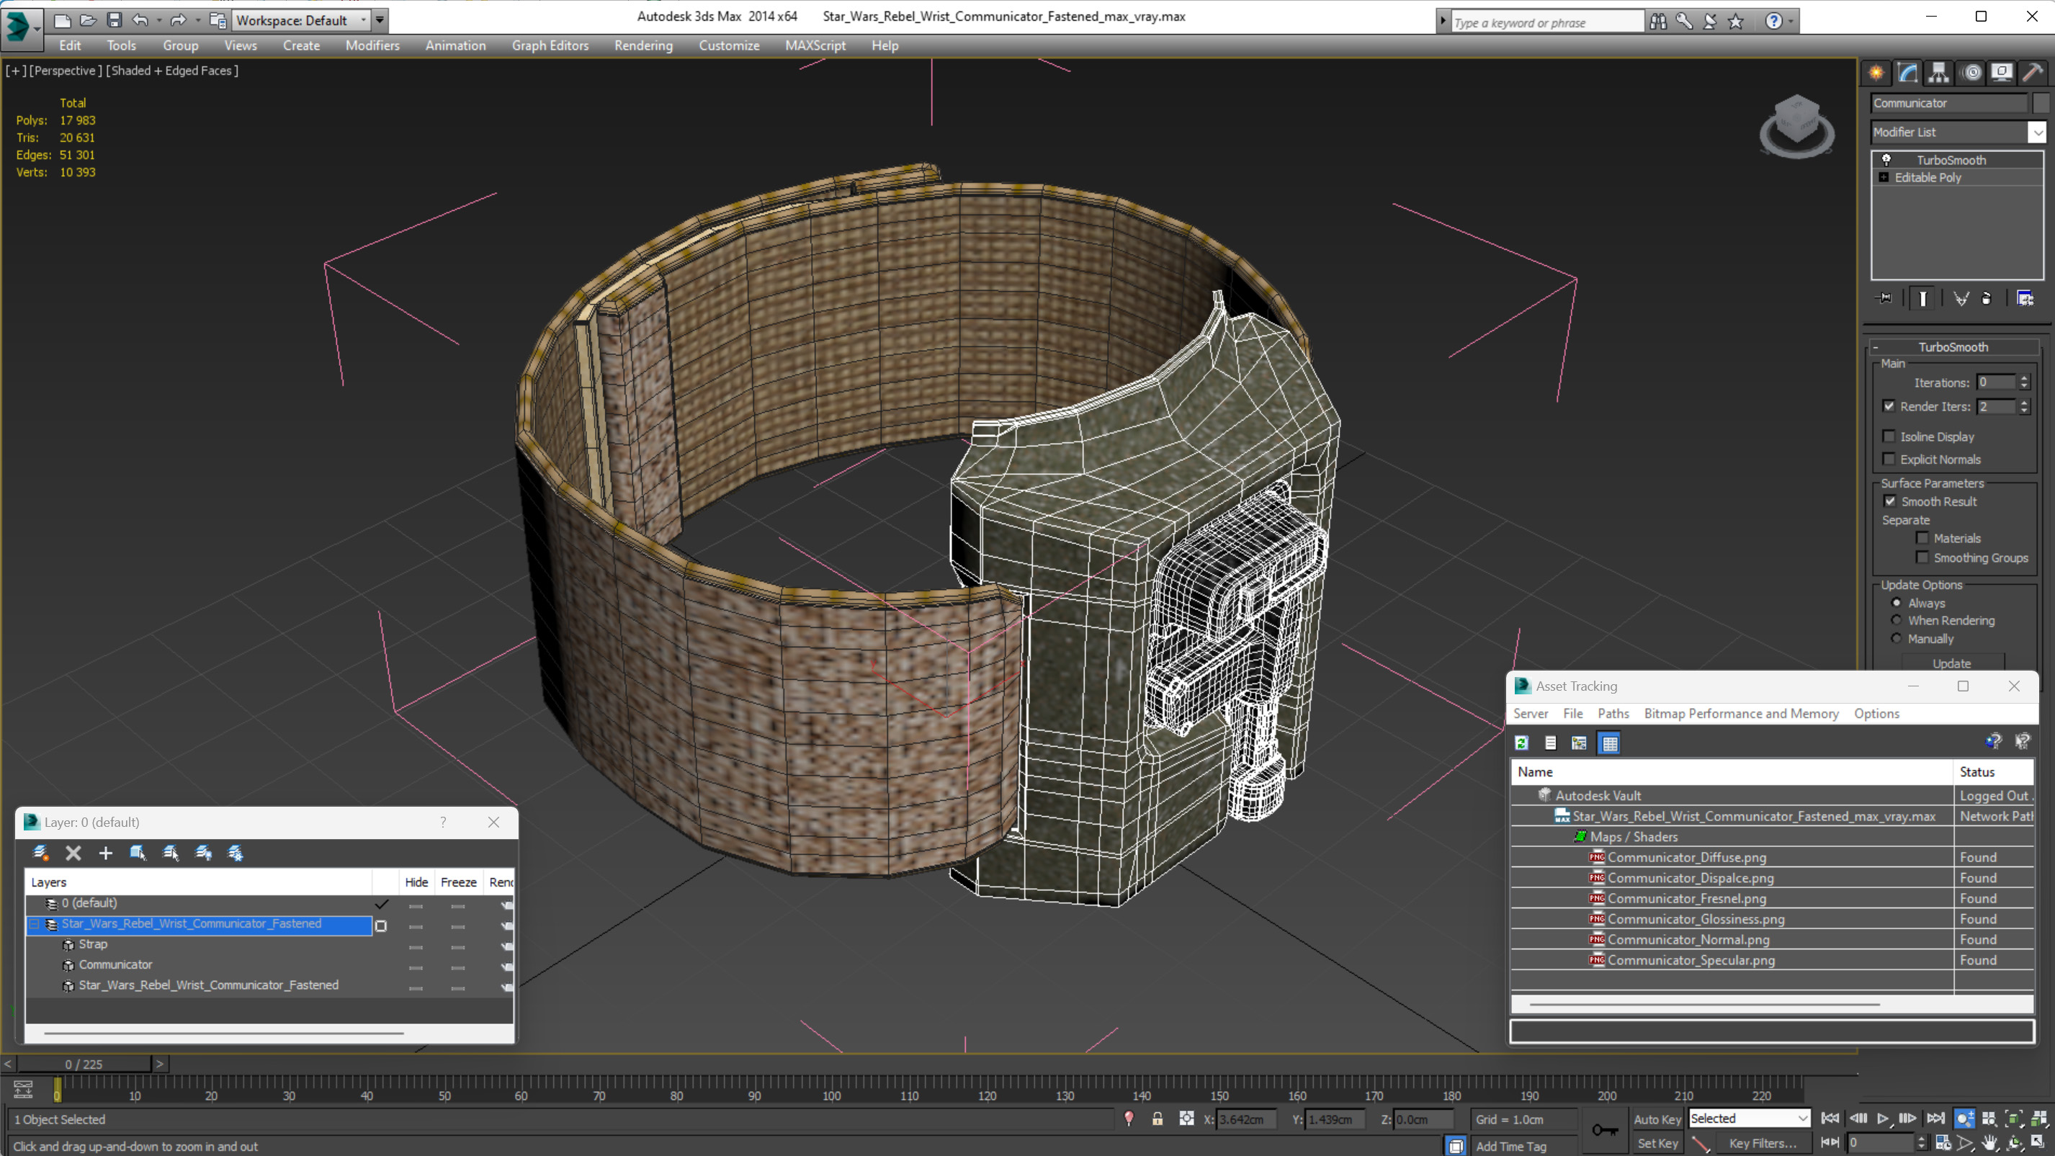Viewport: 2055px width, 1156px height.
Task: Uncheck the Smooth Result checkbox
Action: tap(1889, 501)
